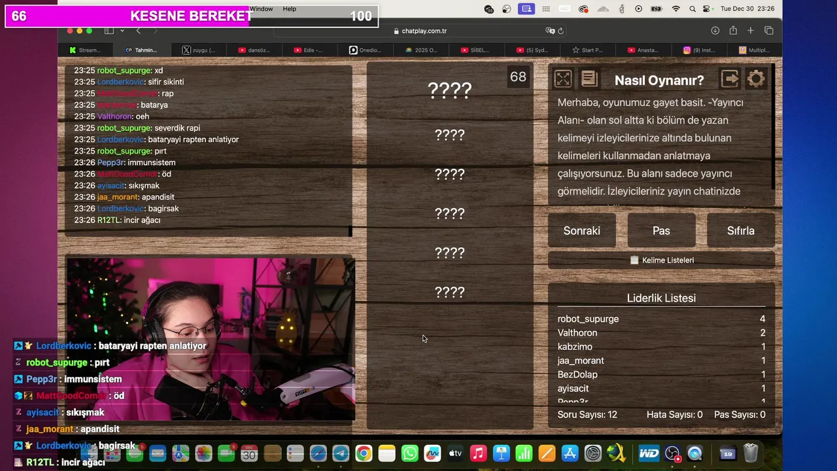Open the Trash in the dock
The image size is (837, 471).
click(x=751, y=453)
